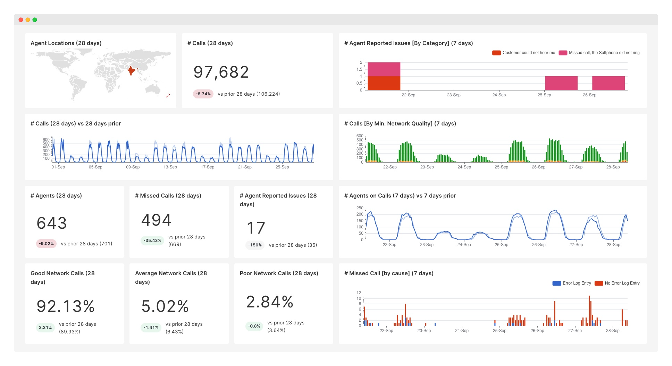The width and height of the screenshot is (672, 366).
Task: Click 'Missed call, the Softphone did not ring' label
Action: [604, 53]
